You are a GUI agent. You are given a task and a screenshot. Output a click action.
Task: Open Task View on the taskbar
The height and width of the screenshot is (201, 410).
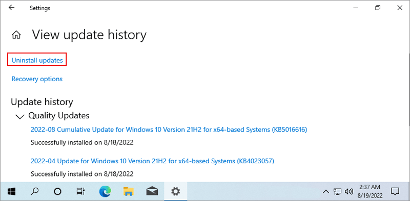pos(80,192)
